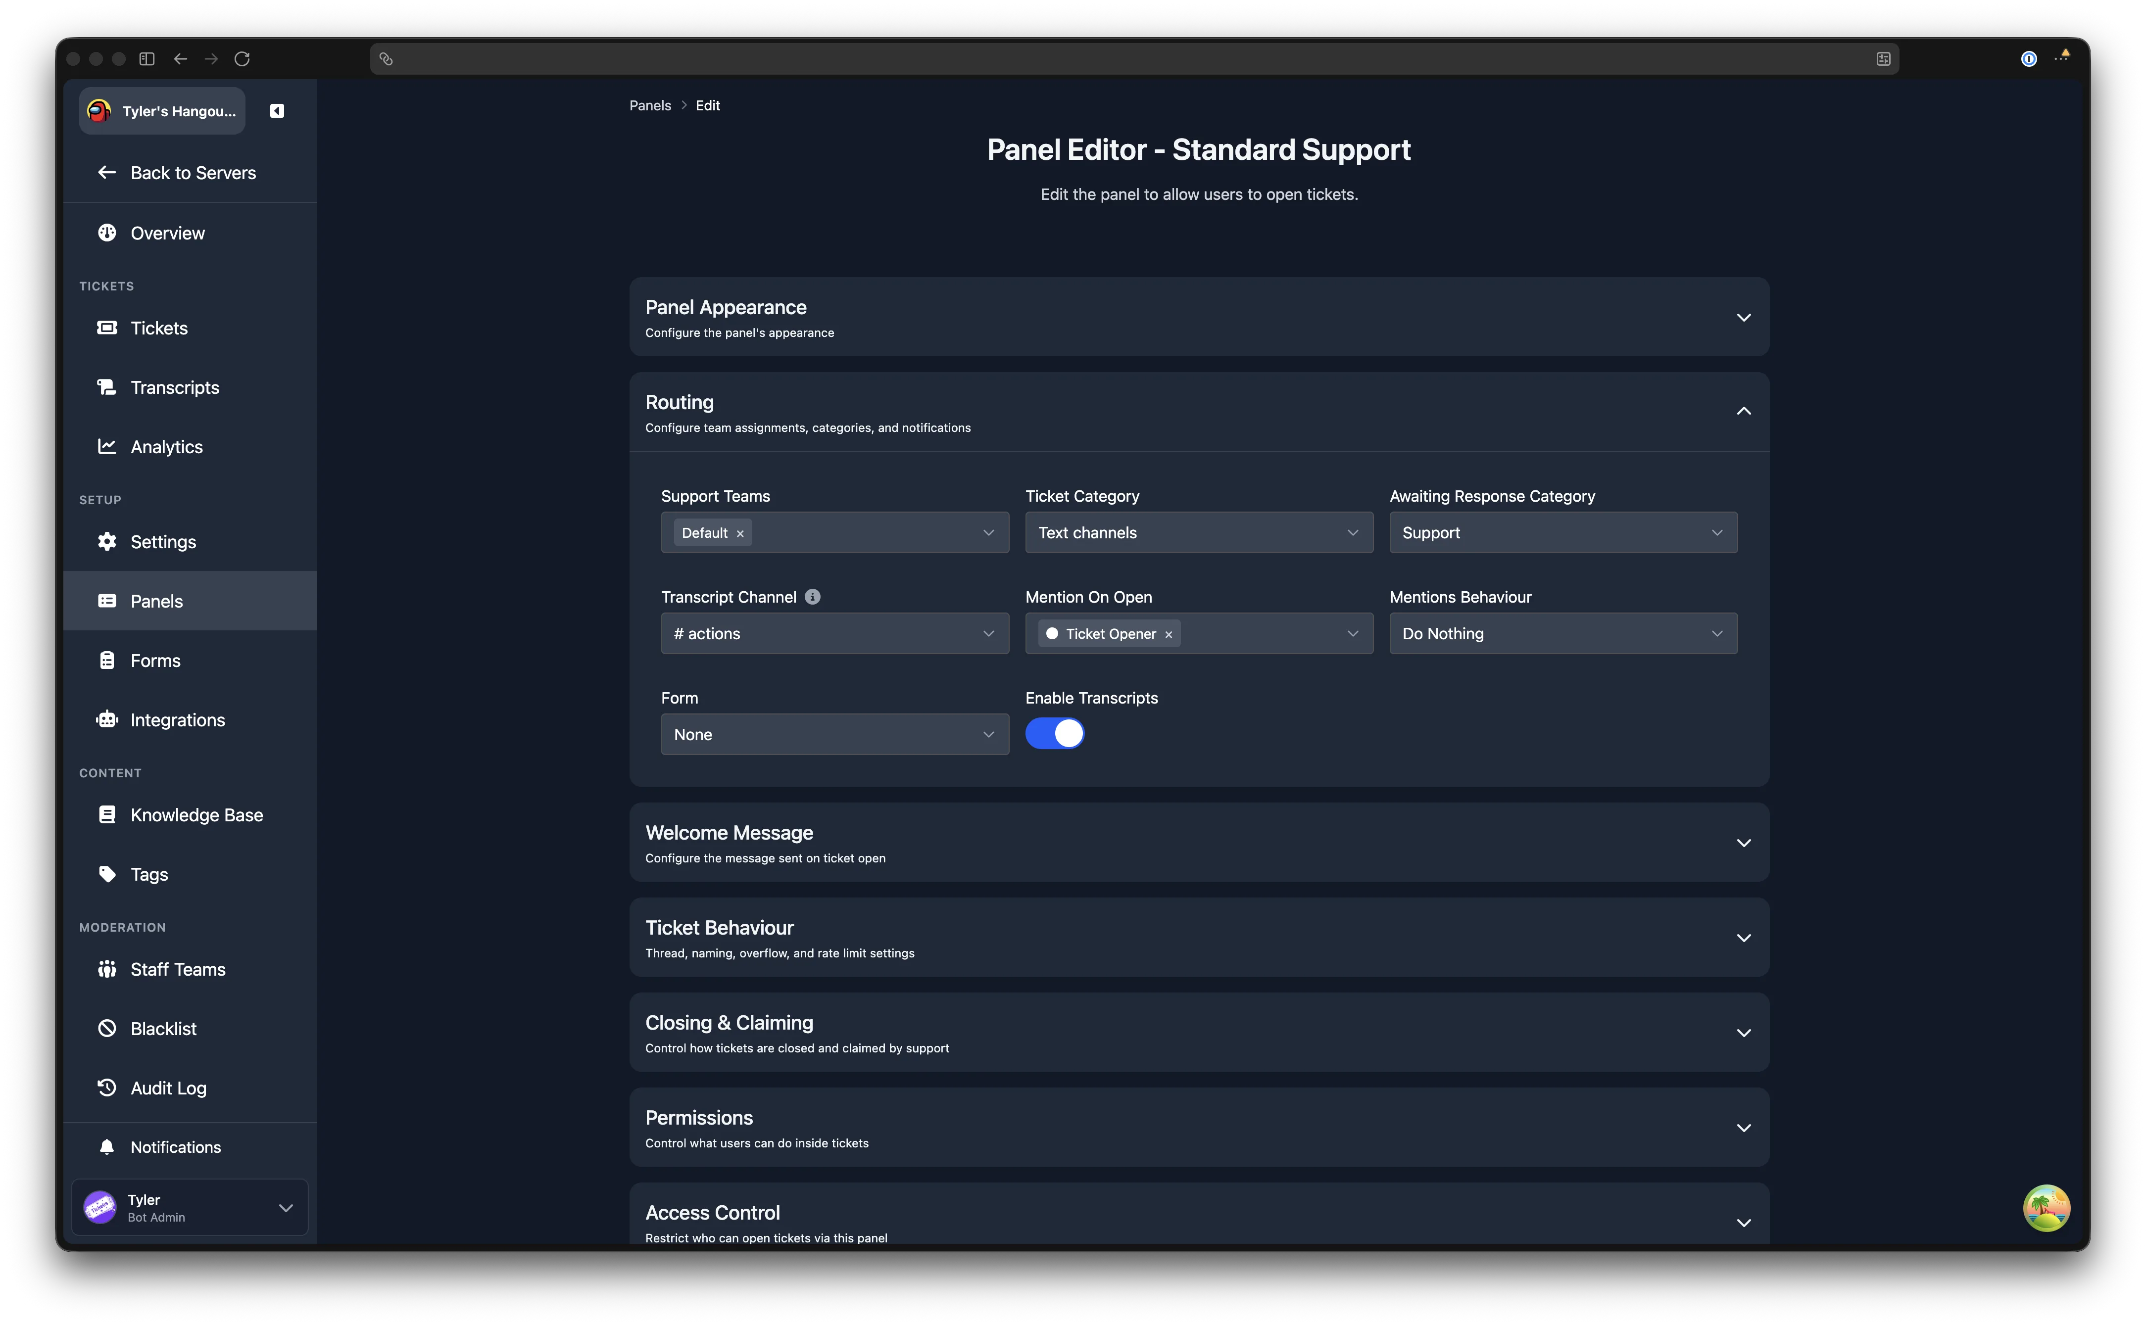The height and width of the screenshot is (1325, 2146).
Task: Collapse the Routing section
Action: pyautogui.click(x=1198, y=413)
